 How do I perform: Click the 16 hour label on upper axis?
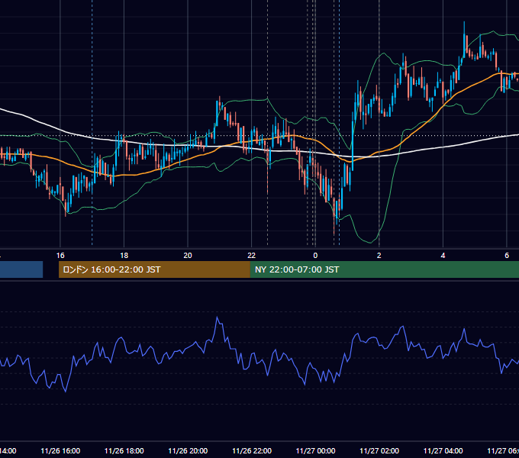pyautogui.click(x=60, y=256)
